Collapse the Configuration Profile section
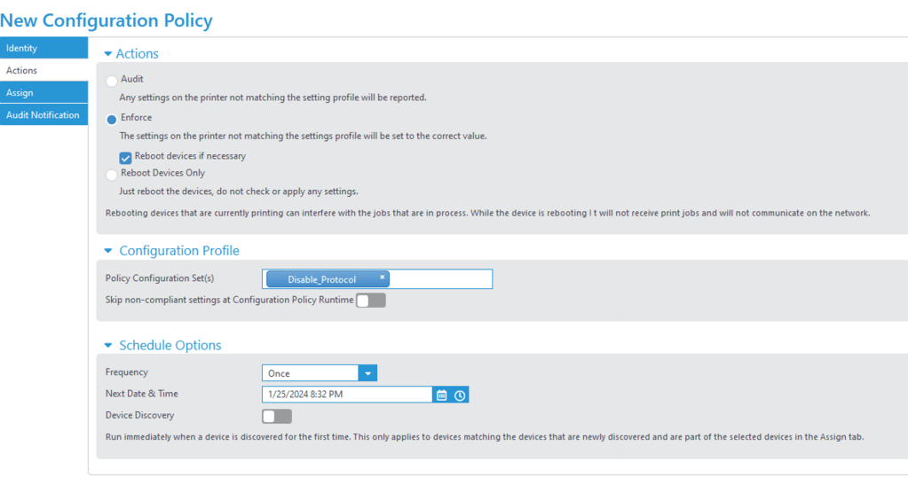 [108, 251]
